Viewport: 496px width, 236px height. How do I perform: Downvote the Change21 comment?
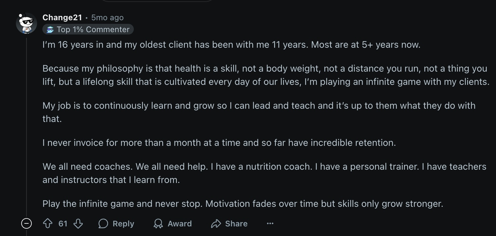[78, 224]
